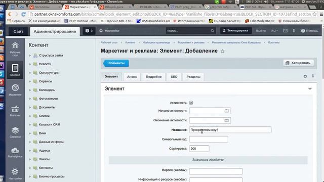
Task: Open the Адреса tree item
Action: tap(45, 151)
